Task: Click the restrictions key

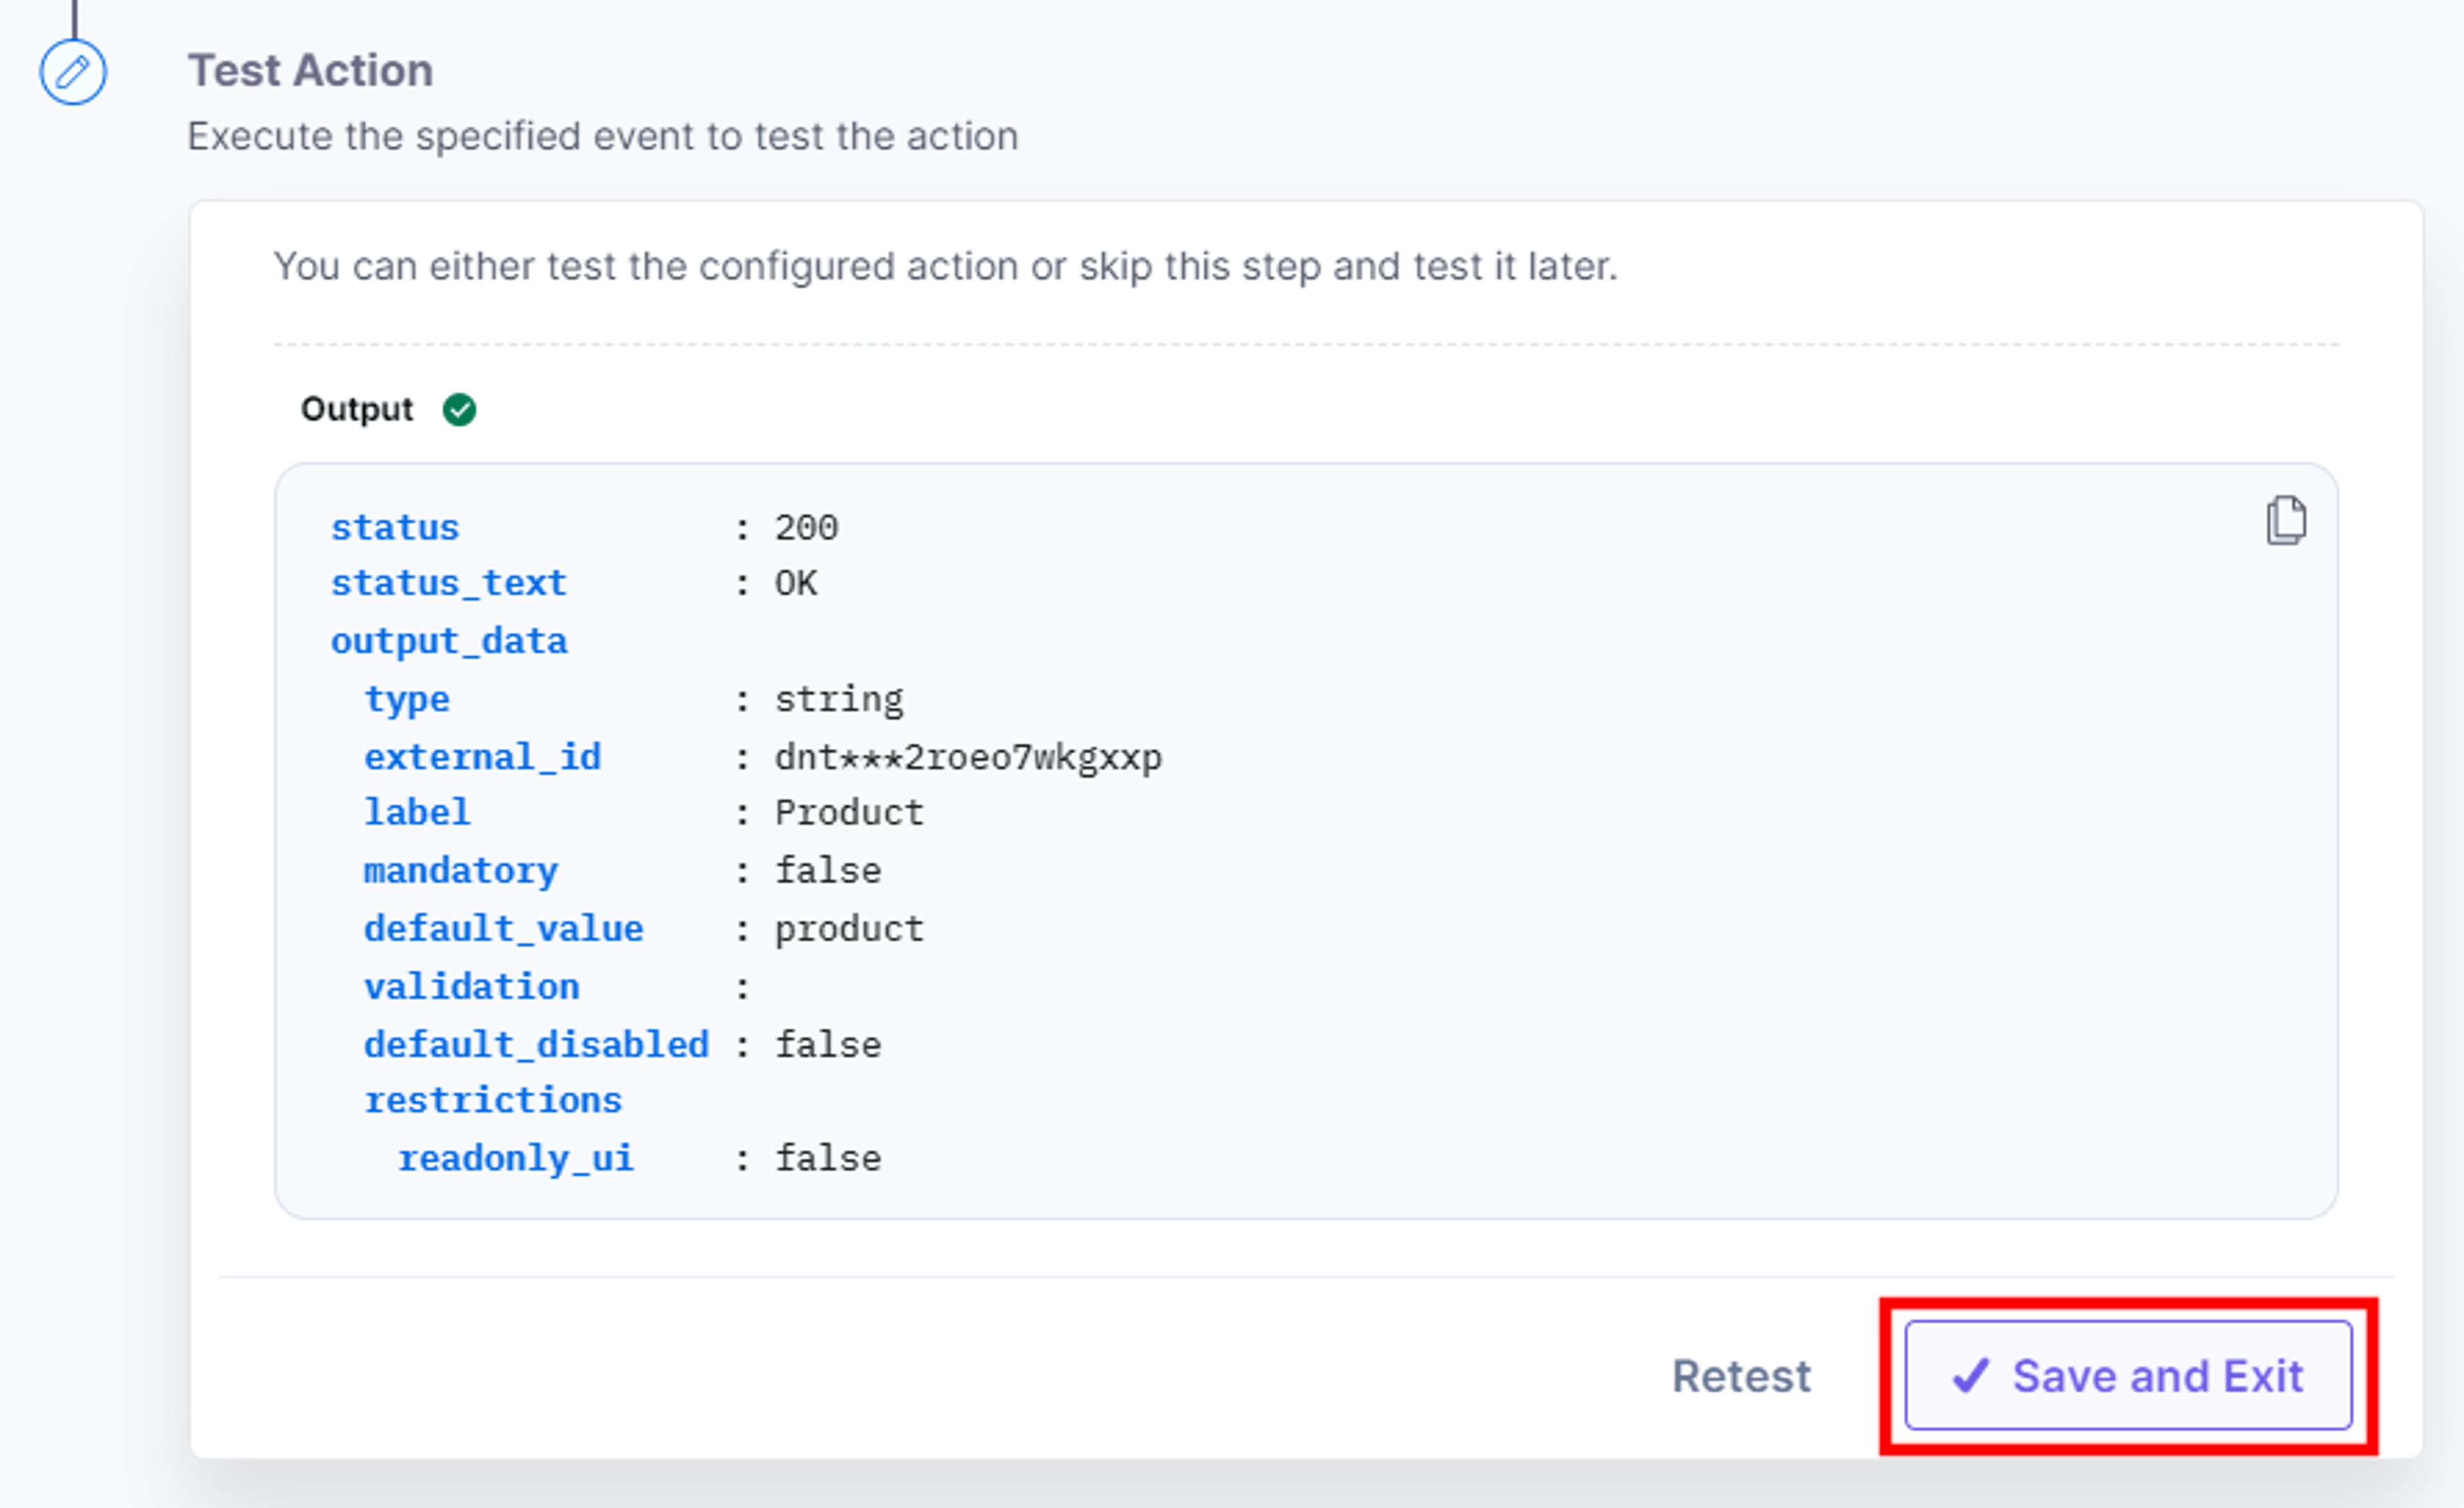Action: point(493,1100)
